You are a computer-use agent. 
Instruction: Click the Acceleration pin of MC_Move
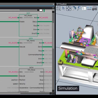click(x=24, y=88)
